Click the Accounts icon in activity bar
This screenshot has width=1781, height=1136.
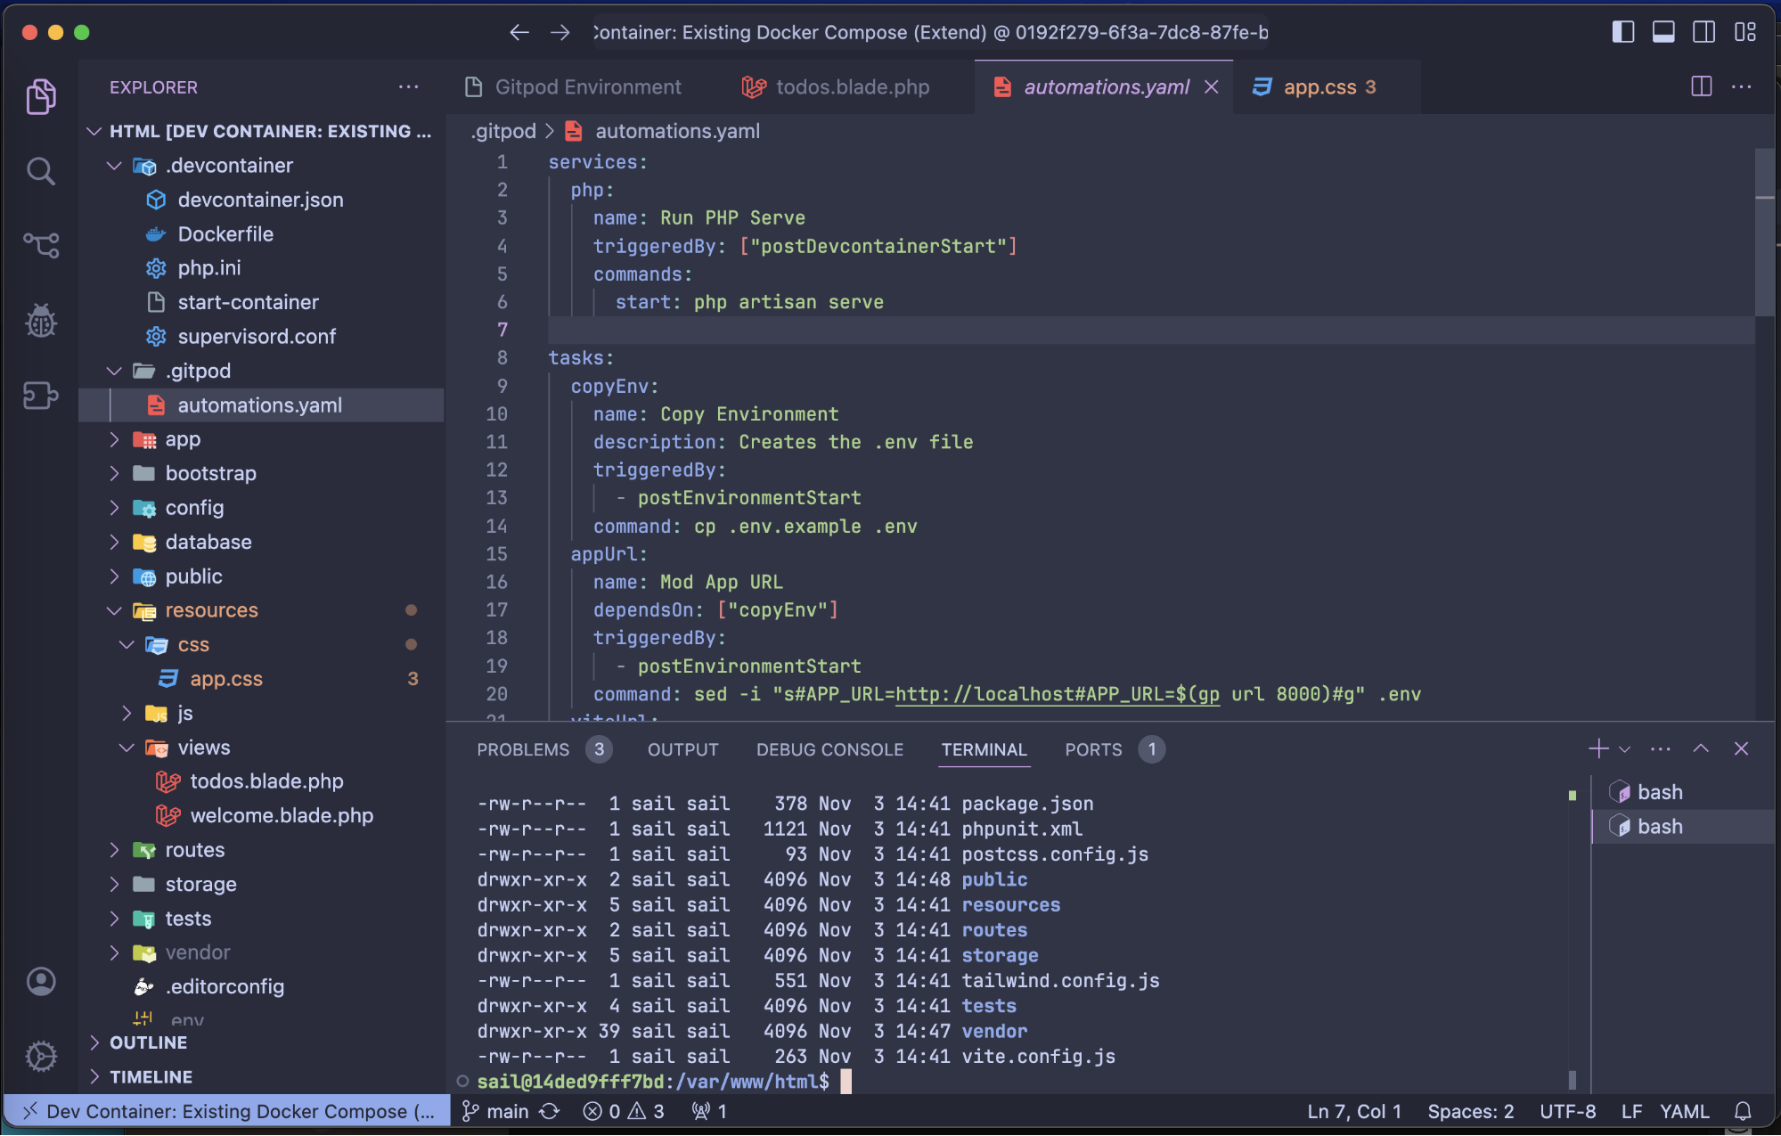(x=40, y=981)
